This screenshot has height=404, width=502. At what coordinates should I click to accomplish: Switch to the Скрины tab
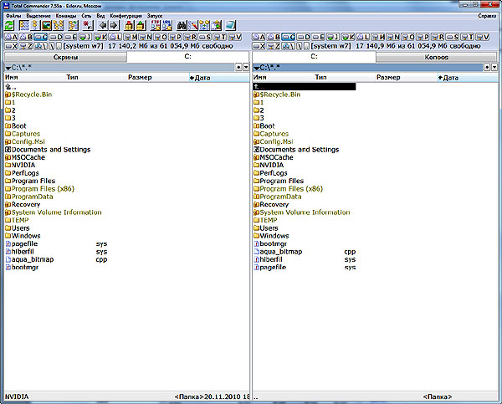coord(64,57)
